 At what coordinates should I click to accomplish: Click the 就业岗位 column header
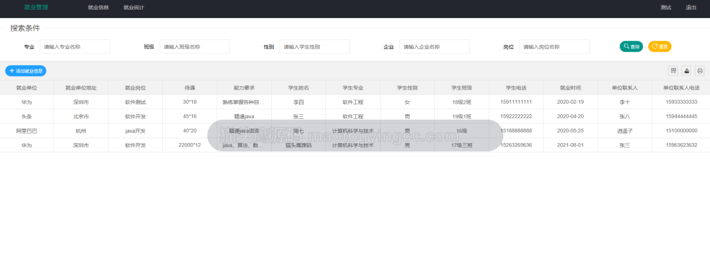[135, 88]
